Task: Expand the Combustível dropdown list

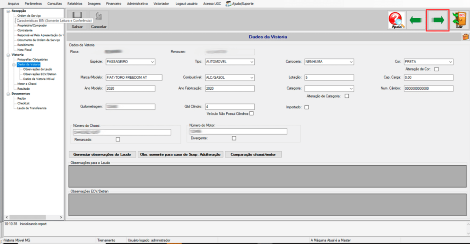Action: click(230, 78)
